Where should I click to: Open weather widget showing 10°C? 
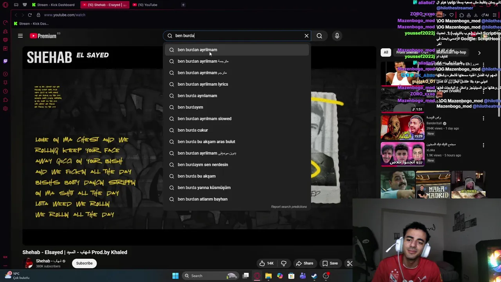17,276
